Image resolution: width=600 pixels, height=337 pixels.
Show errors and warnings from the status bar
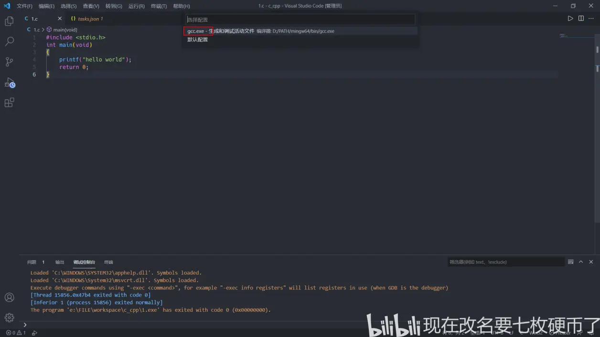[x=16, y=333]
